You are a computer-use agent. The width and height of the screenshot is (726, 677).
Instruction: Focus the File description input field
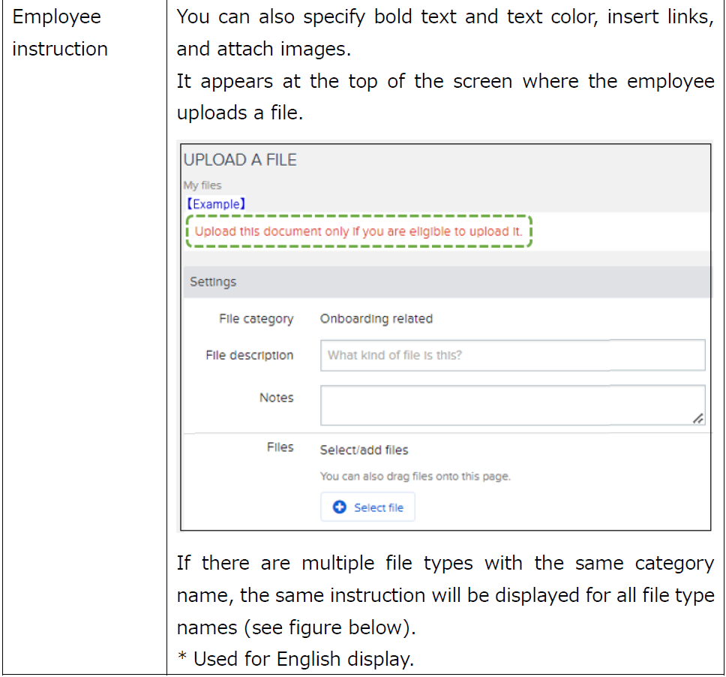(512, 355)
